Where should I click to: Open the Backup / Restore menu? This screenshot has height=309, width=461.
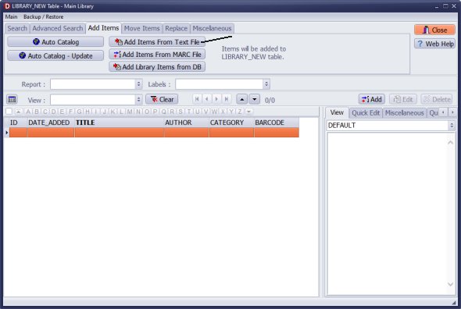[44, 16]
